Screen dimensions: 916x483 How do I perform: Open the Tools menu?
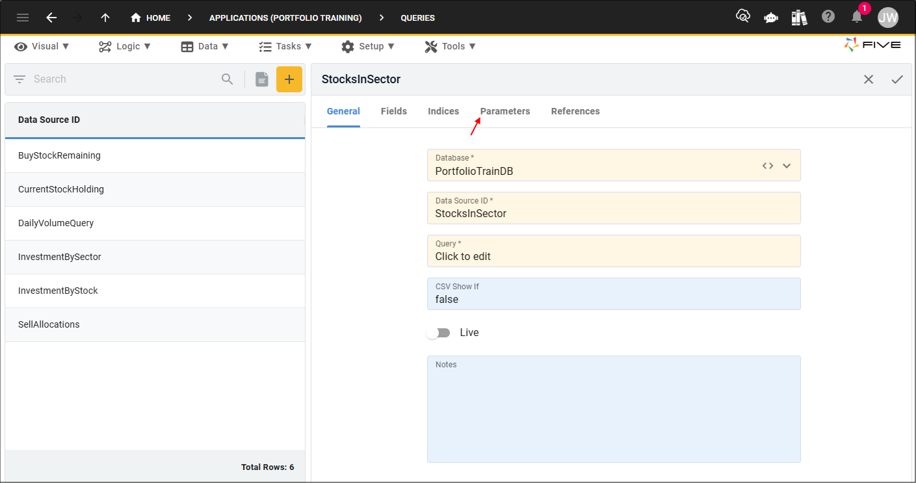pos(451,46)
